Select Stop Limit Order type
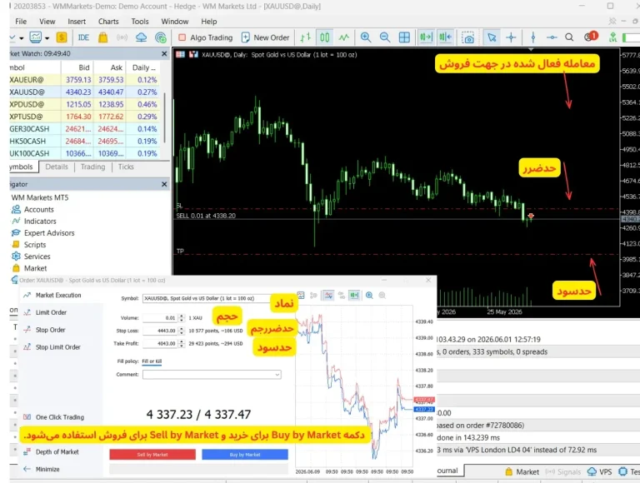Image resolution: width=640 pixels, height=483 pixels. click(58, 347)
